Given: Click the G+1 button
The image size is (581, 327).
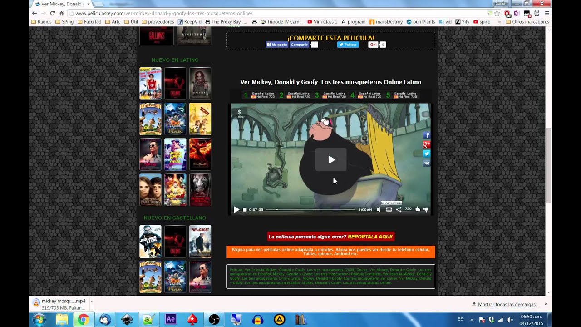Looking at the screenshot, I should (x=373, y=45).
